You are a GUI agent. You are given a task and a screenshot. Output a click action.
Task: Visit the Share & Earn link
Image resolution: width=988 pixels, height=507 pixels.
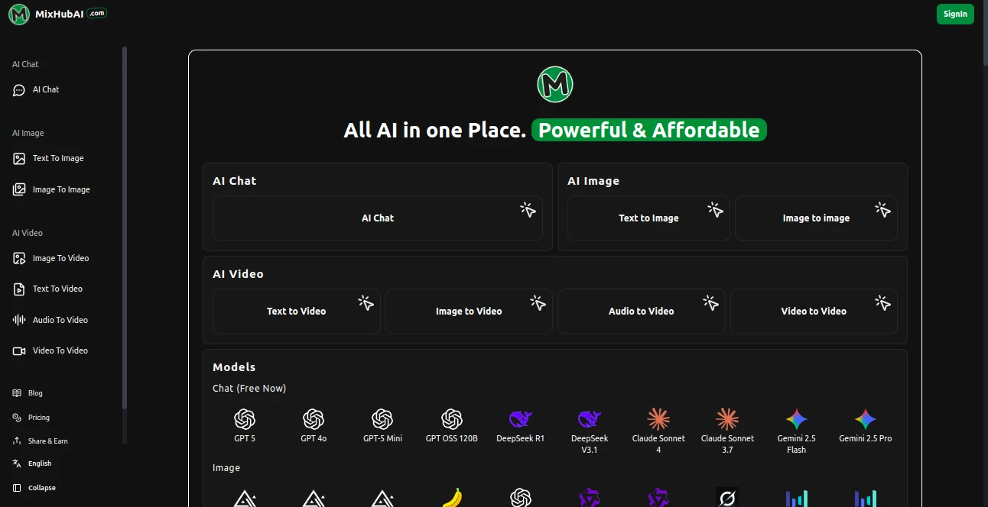coord(47,441)
